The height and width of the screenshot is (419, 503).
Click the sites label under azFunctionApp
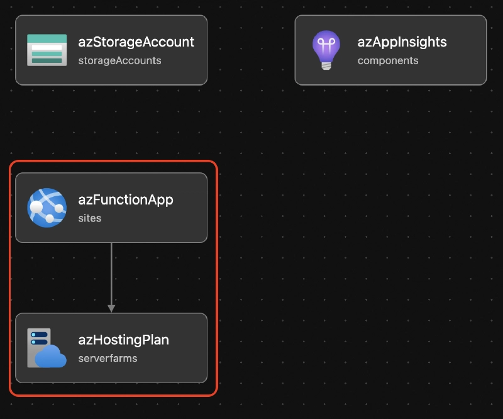pyautogui.click(x=89, y=218)
